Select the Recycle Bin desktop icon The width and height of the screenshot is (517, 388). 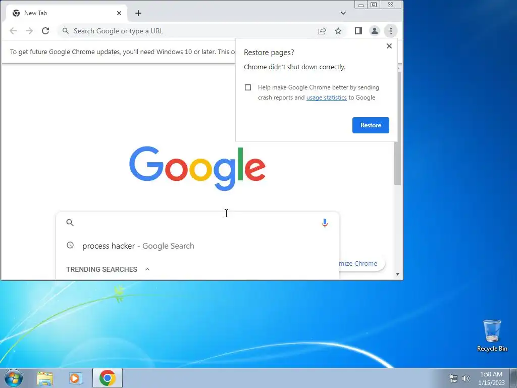tap(492, 335)
